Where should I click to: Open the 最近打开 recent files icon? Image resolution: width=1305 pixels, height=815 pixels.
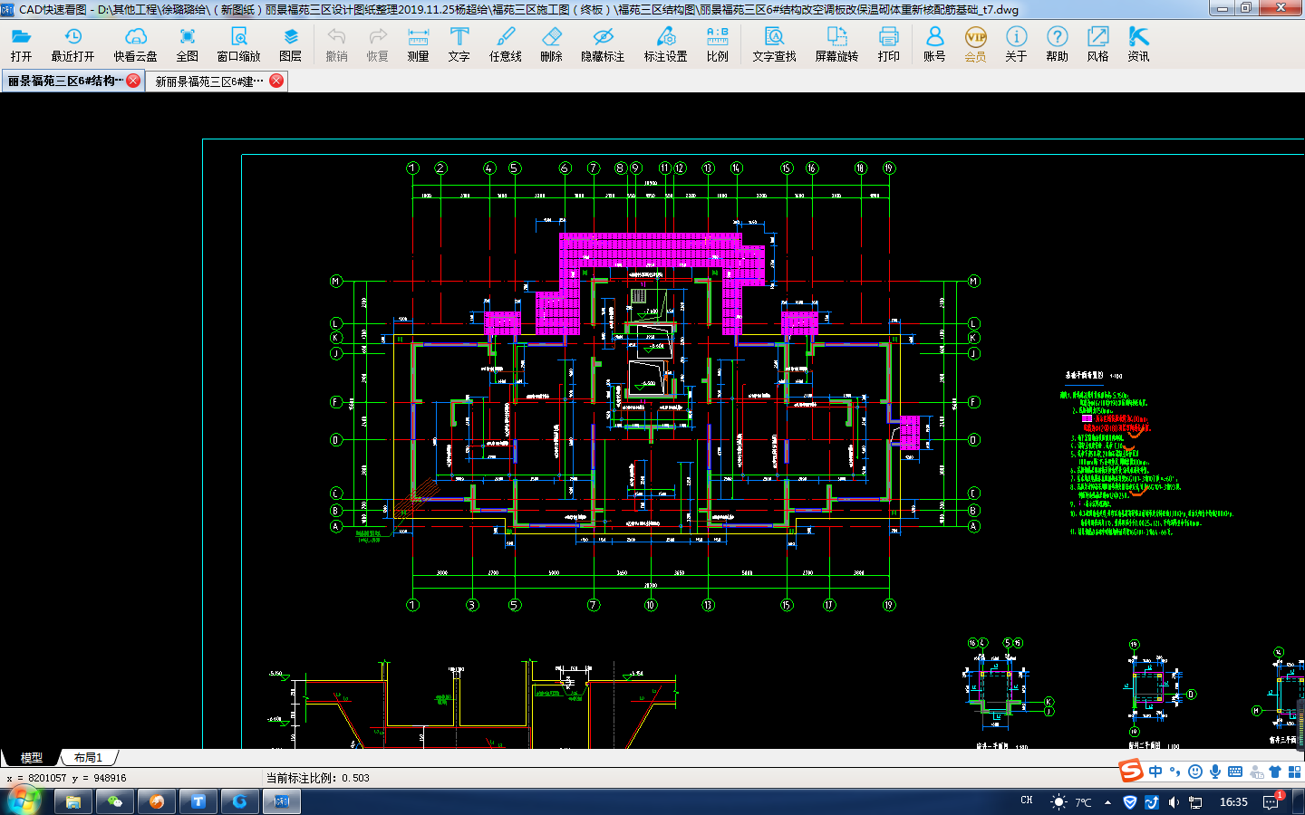[x=72, y=43]
